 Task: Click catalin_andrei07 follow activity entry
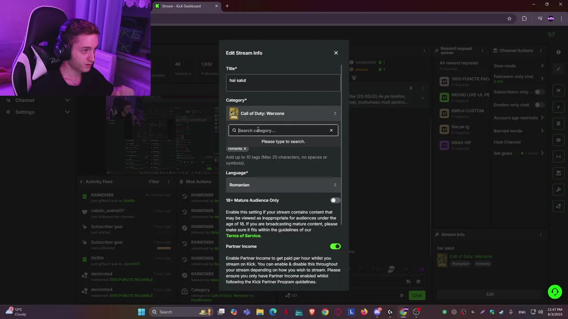coord(126,214)
